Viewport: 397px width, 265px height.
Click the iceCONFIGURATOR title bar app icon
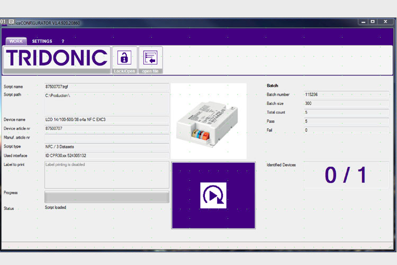click(11, 22)
